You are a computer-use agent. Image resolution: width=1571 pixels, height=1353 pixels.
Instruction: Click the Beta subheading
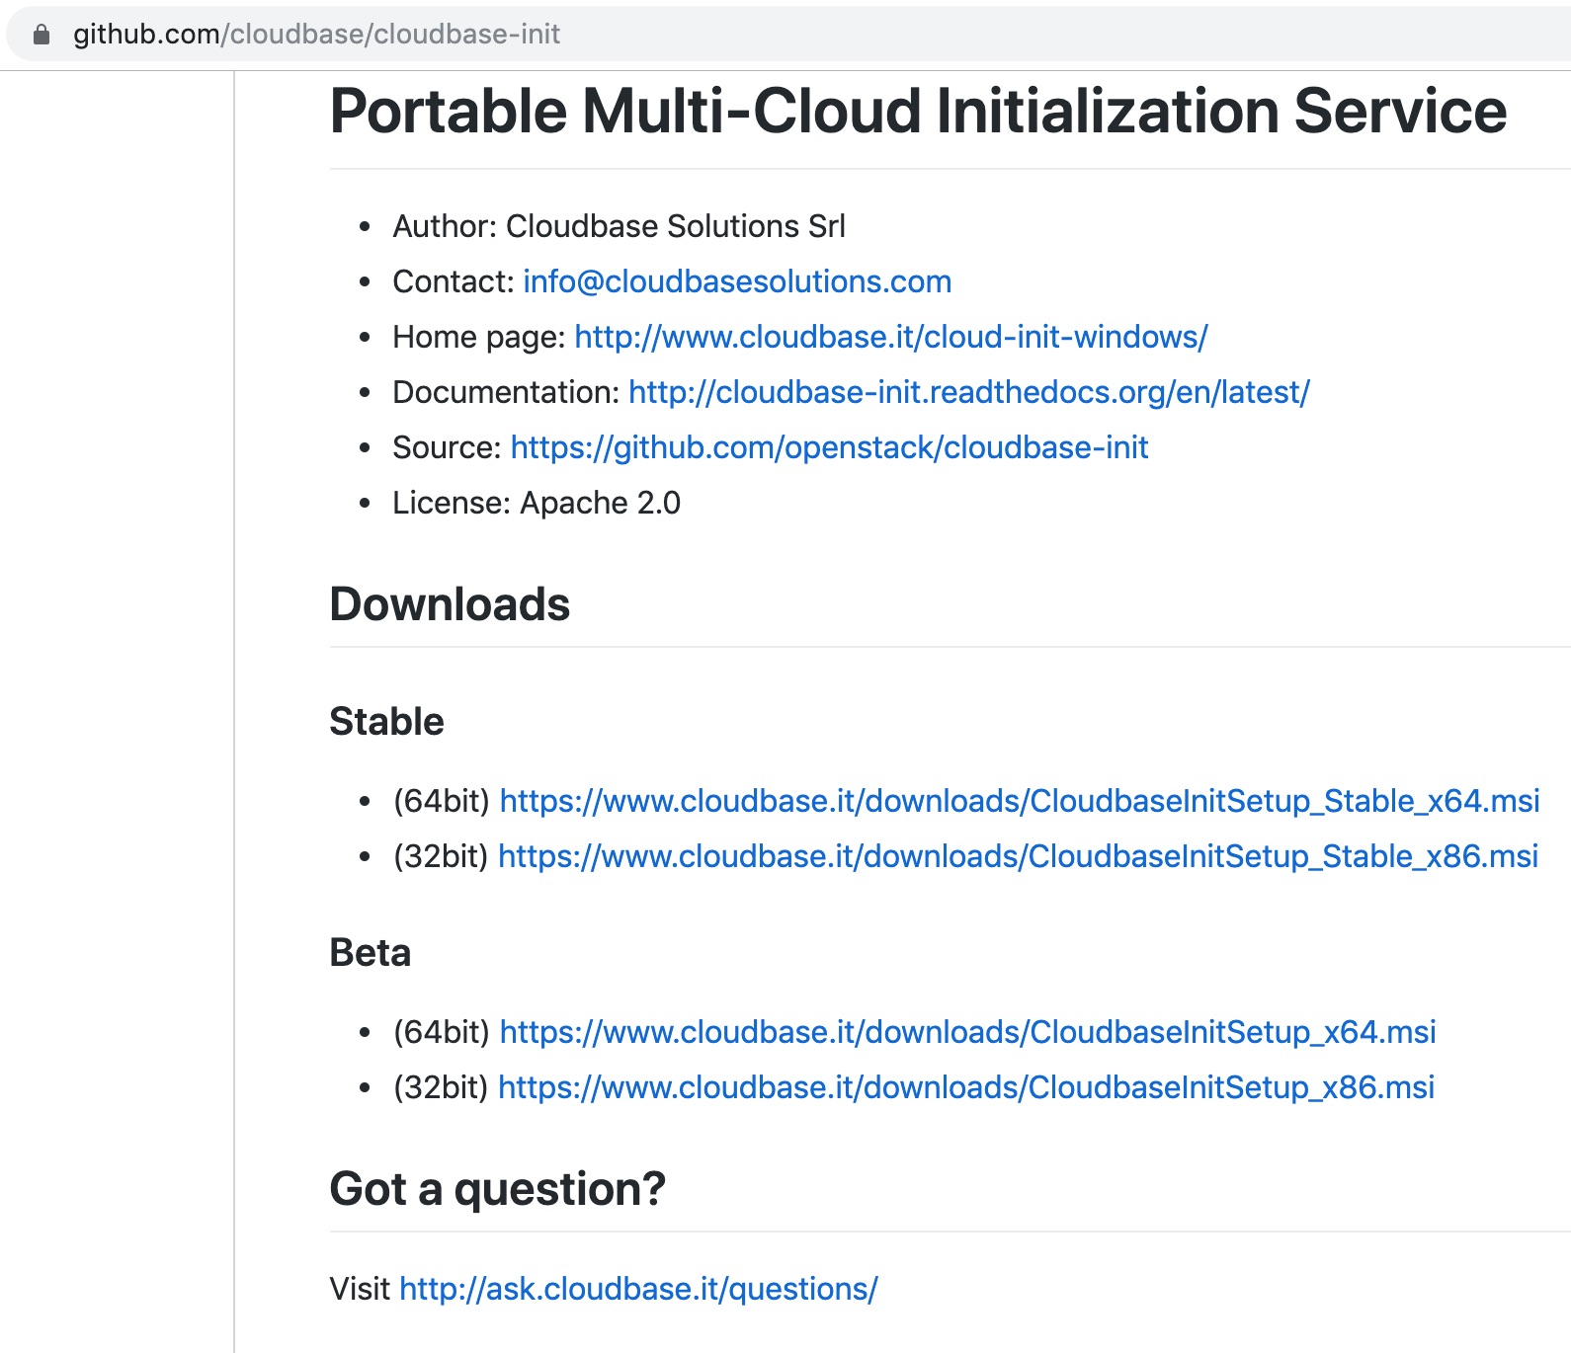370,953
